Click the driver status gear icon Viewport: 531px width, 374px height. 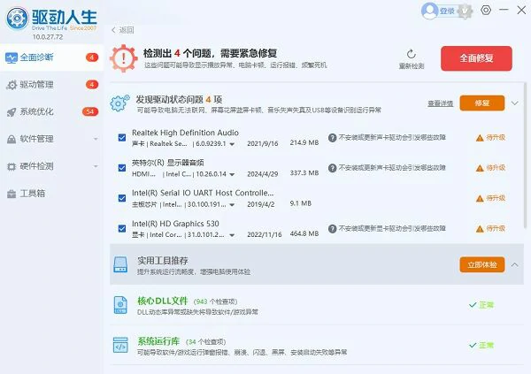[119, 103]
